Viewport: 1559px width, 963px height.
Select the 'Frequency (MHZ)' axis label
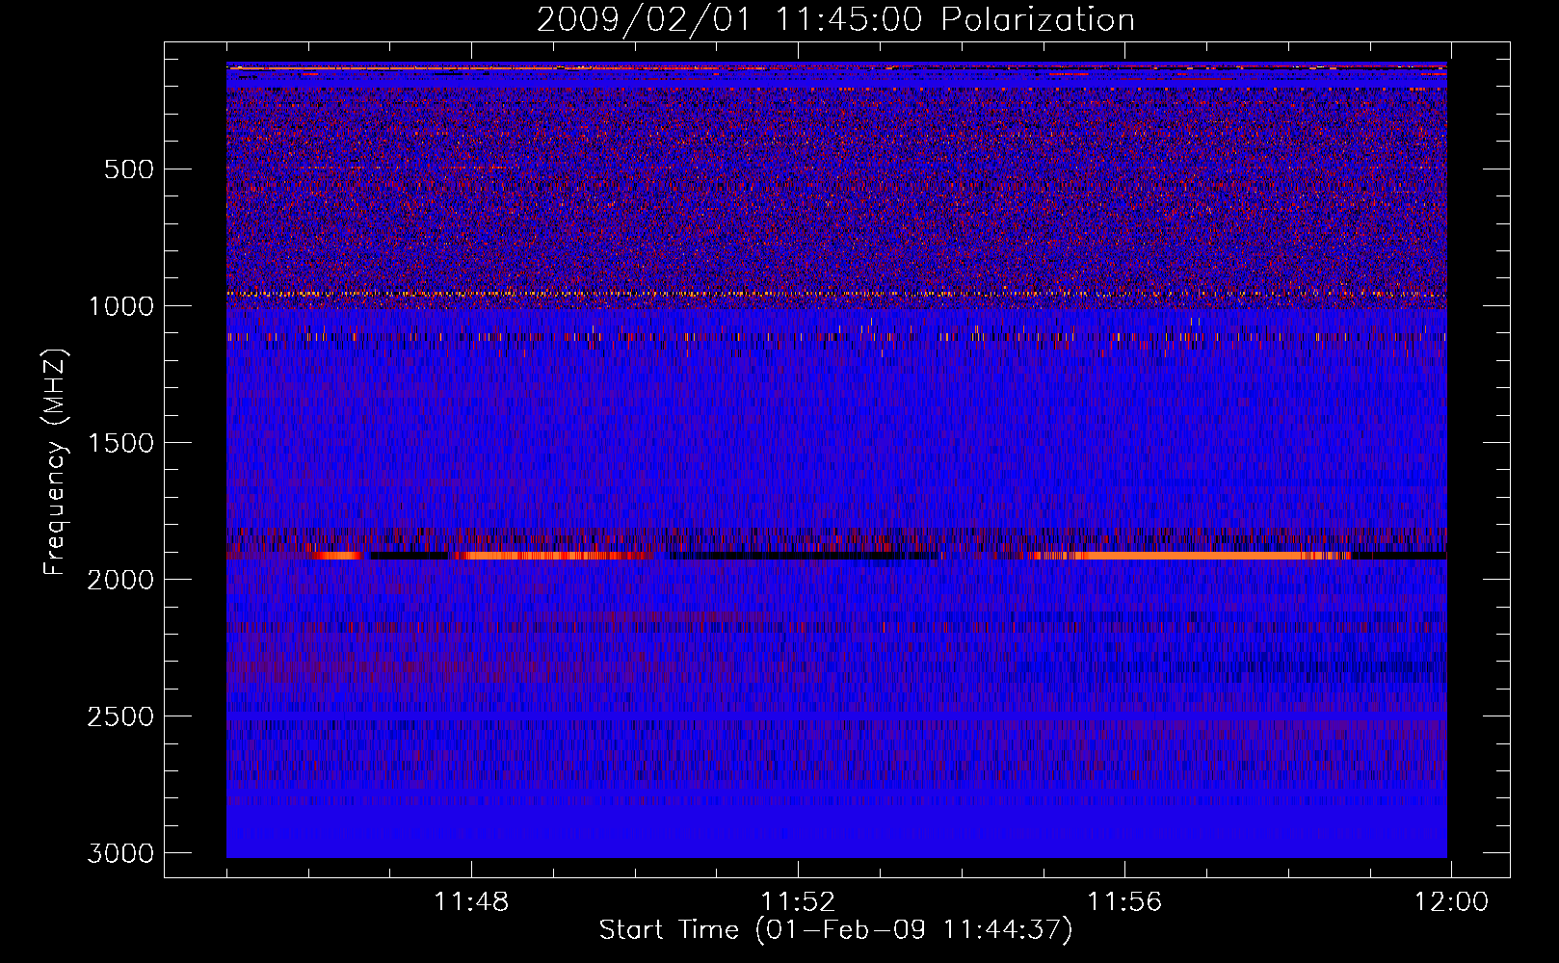[55, 462]
